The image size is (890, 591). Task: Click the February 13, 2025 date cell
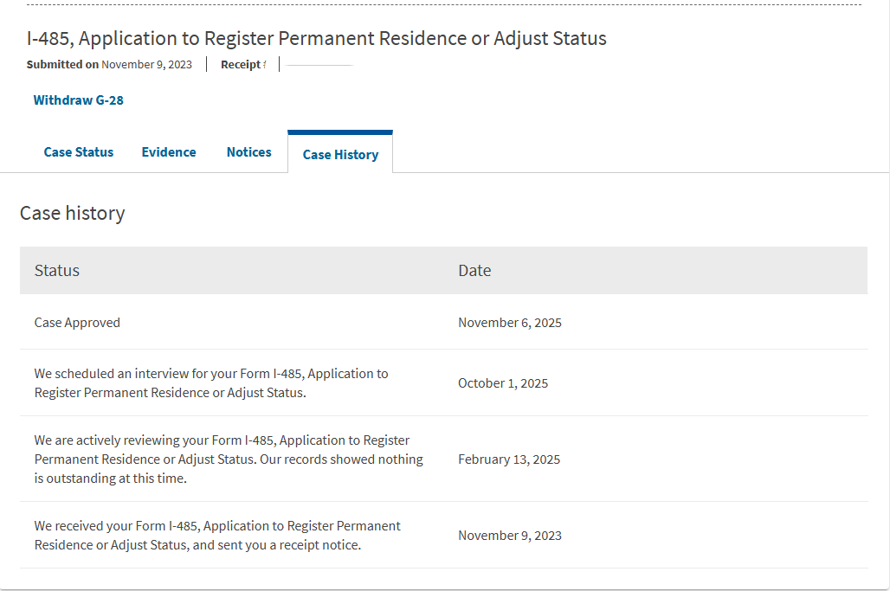[509, 459]
